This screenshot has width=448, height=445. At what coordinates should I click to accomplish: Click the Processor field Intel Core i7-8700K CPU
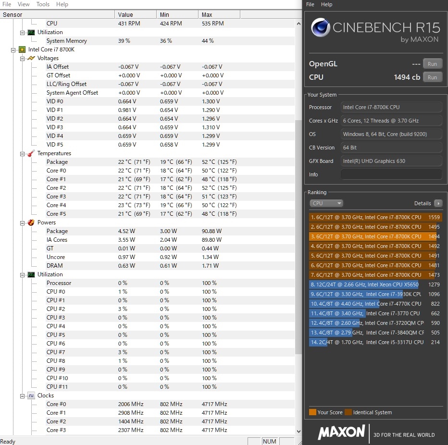point(391,107)
